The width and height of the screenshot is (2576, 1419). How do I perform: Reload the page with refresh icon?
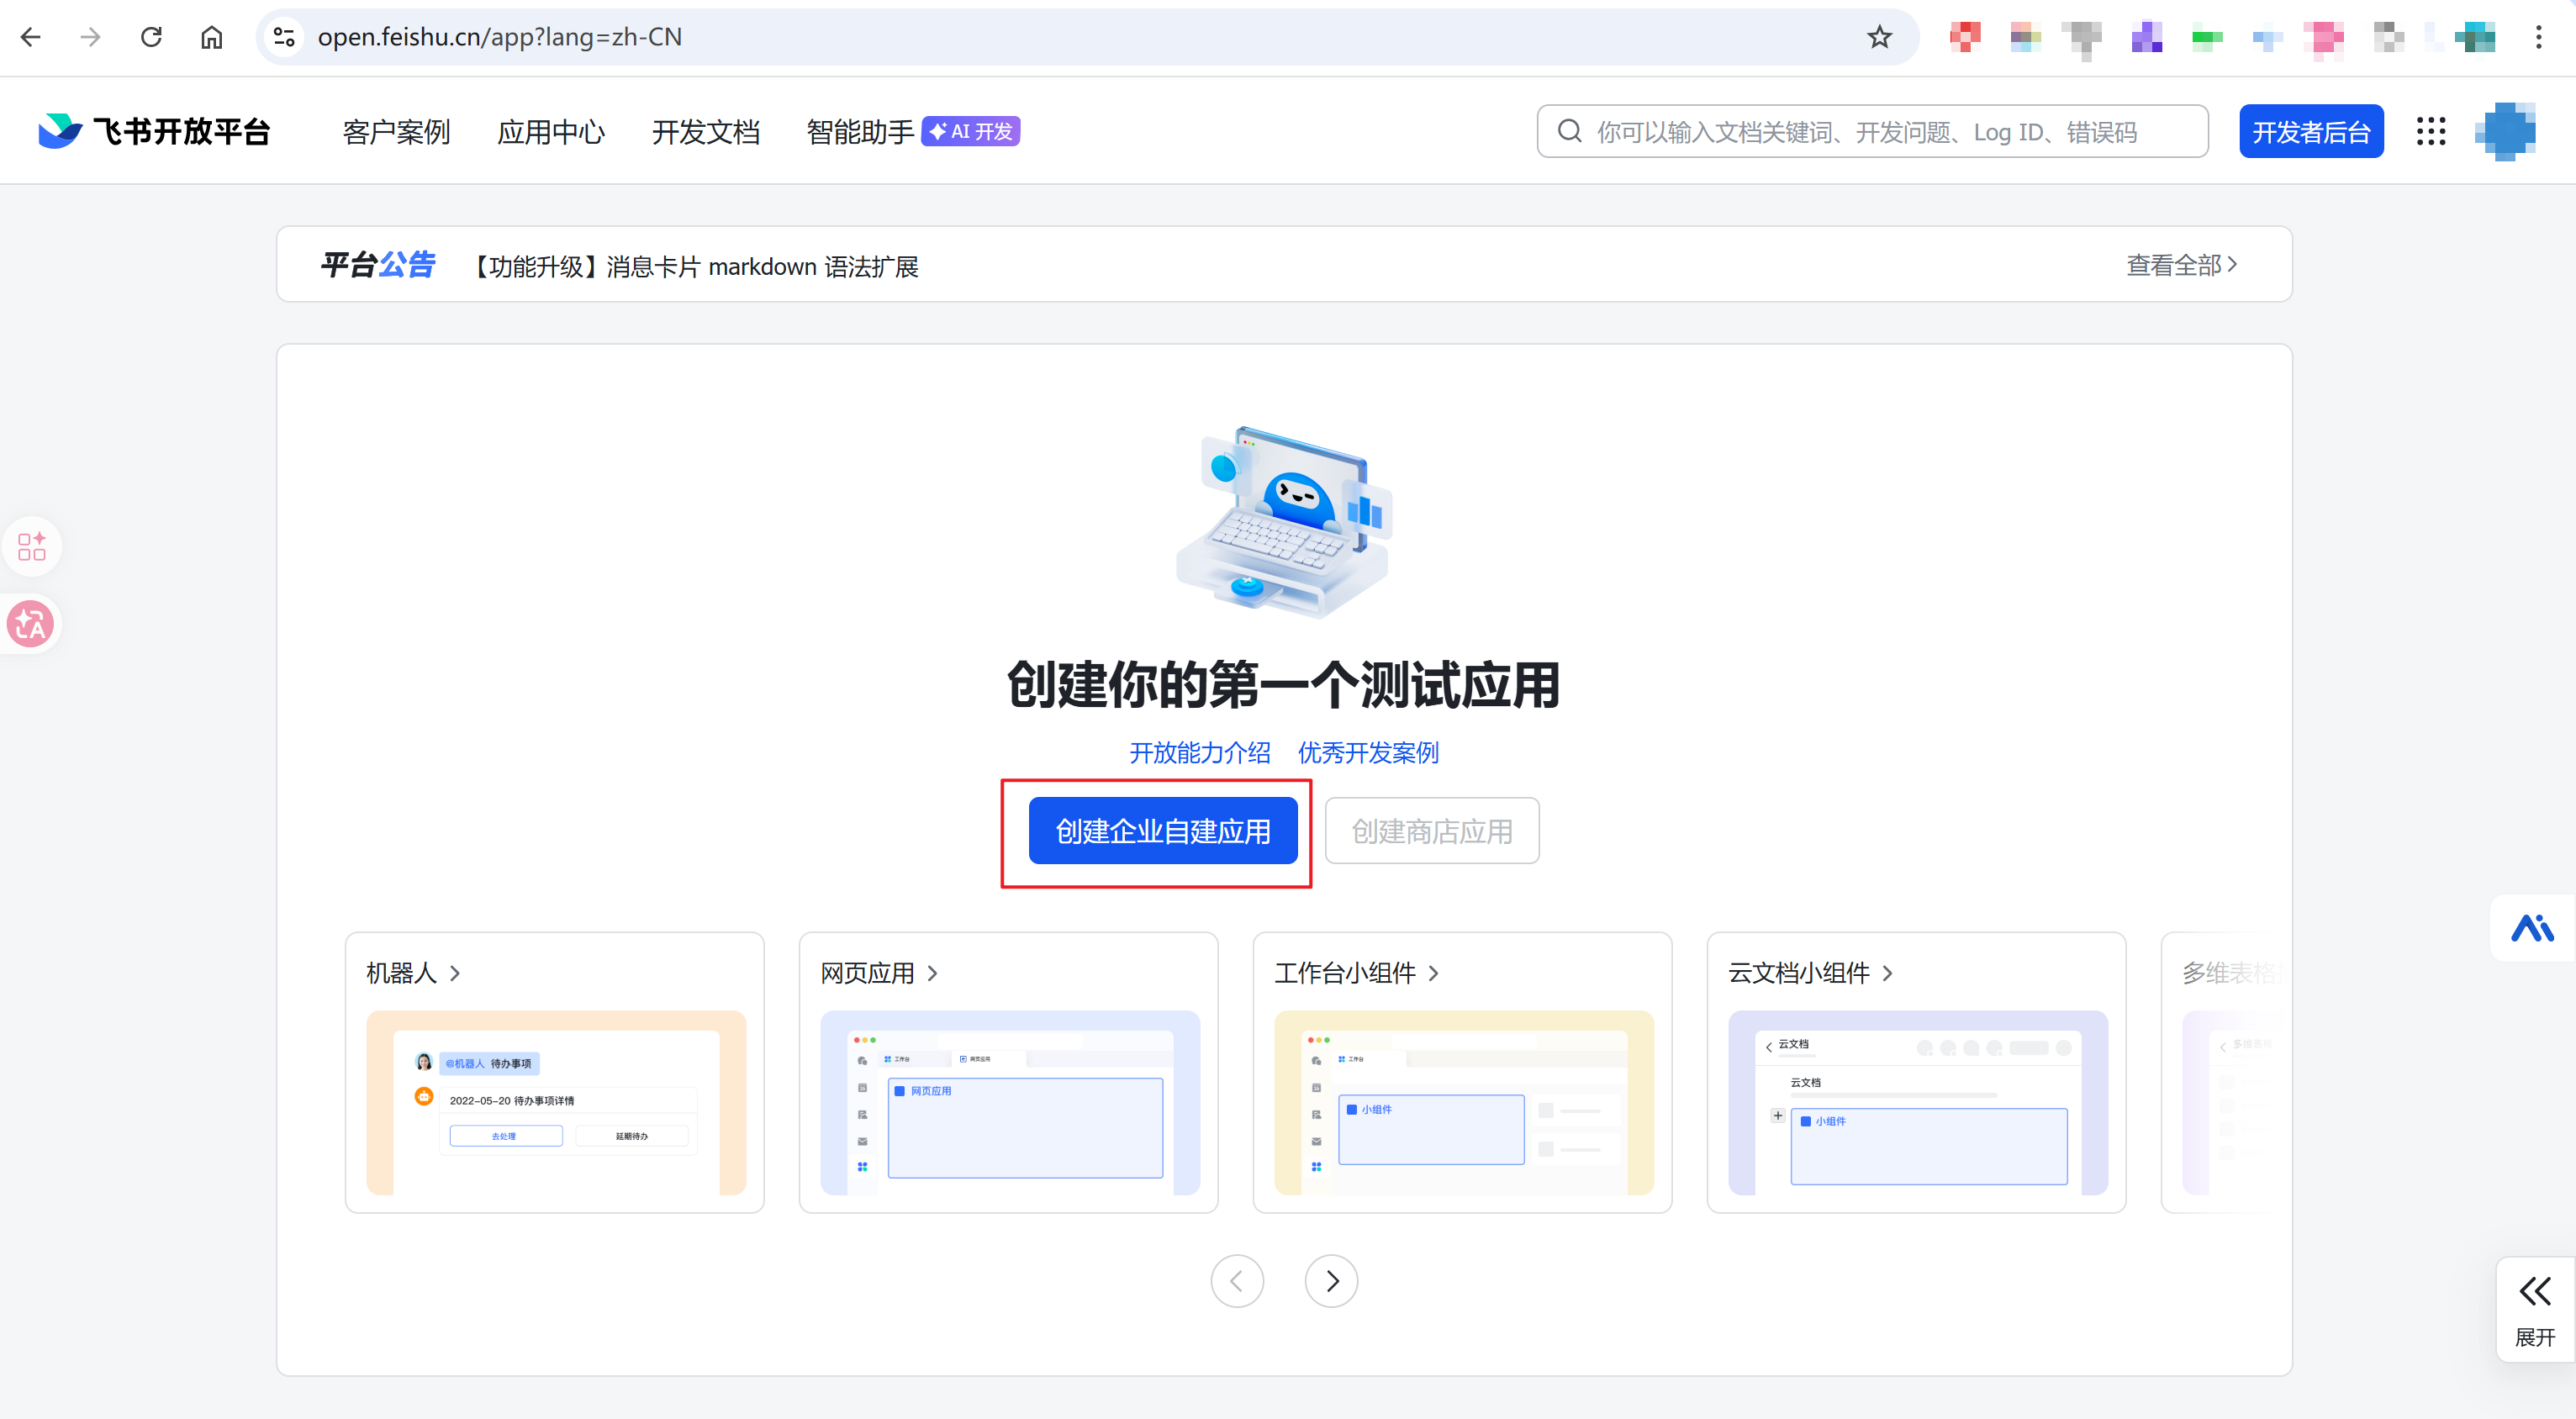[151, 37]
